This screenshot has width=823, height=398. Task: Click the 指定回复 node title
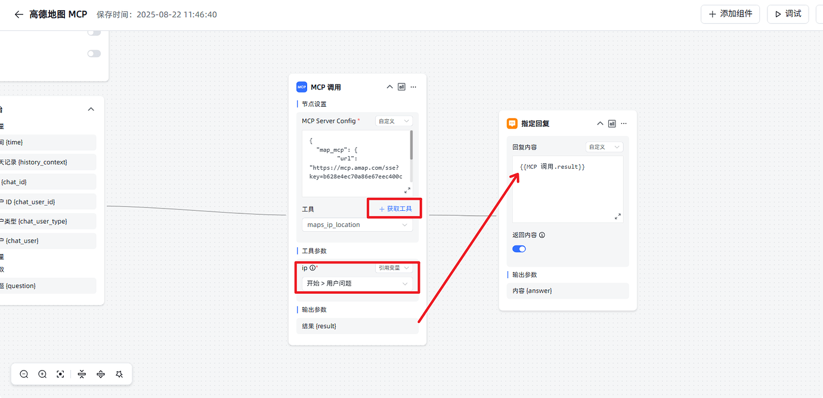click(536, 123)
